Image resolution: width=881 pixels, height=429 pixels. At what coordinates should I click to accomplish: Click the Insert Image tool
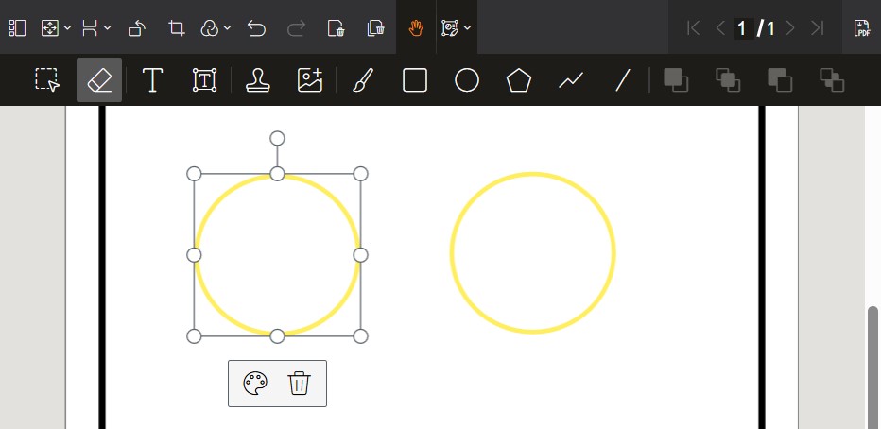pyautogui.click(x=310, y=80)
